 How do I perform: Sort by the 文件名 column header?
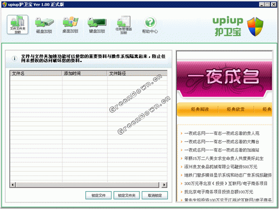click(x=36, y=73)
